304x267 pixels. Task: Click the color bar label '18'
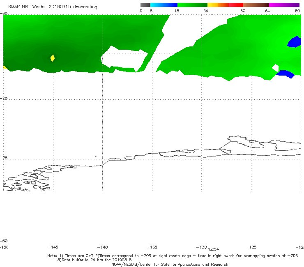click(x=176, y=11)
